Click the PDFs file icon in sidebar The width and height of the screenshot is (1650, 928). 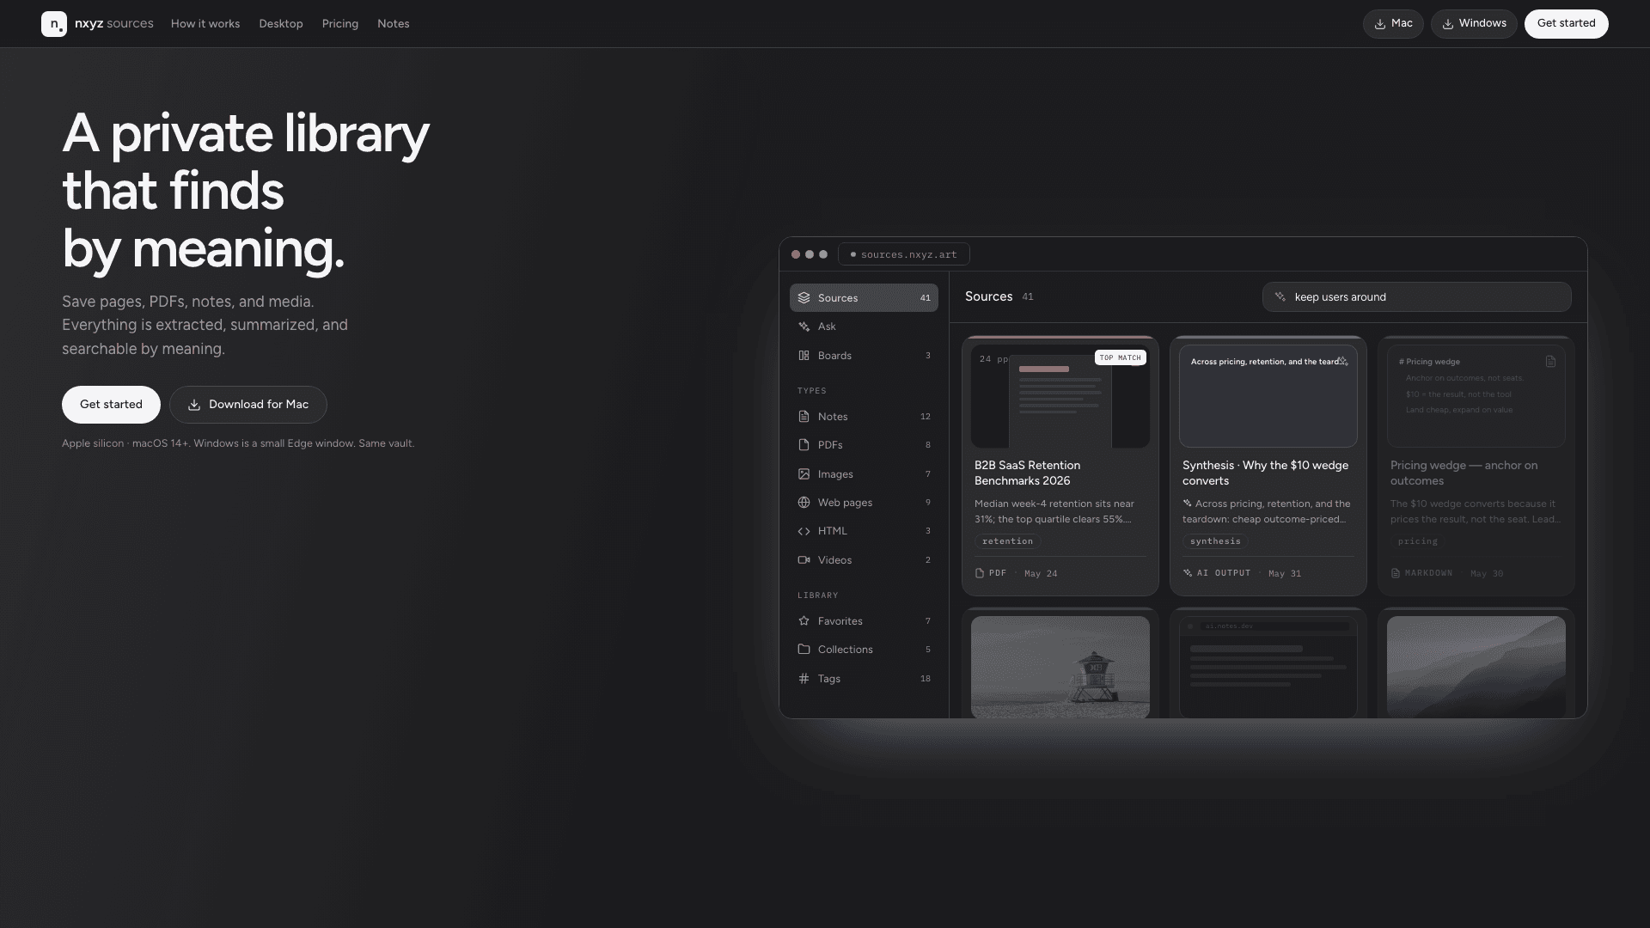(804, 445)
